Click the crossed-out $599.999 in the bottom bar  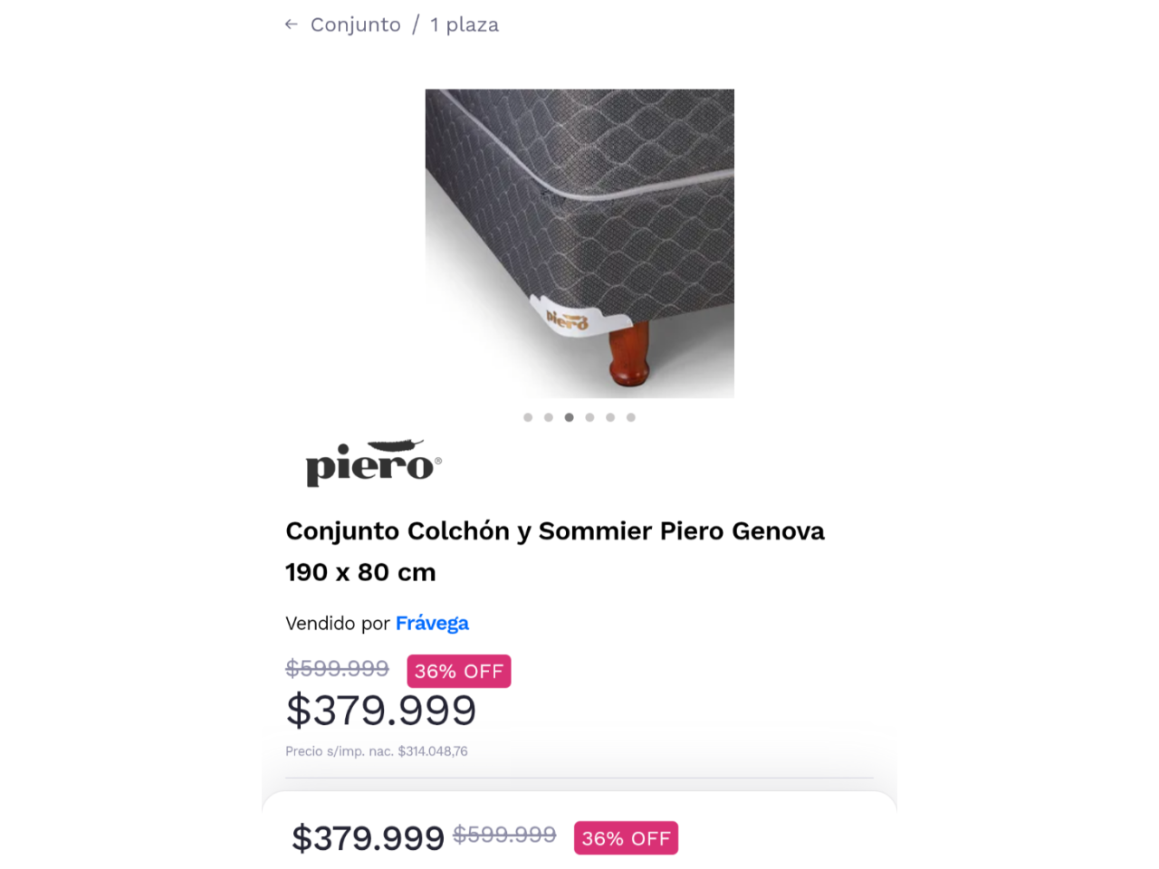point(504,835)
